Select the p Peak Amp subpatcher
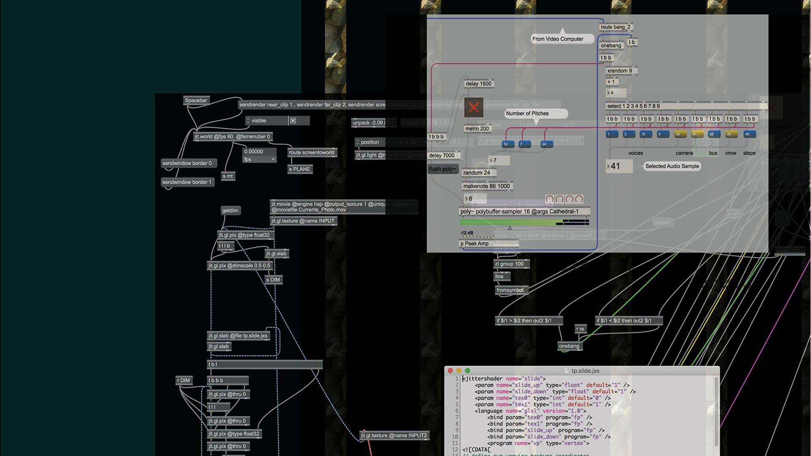Viewport: 811px width, 456px height. (489, 244)
